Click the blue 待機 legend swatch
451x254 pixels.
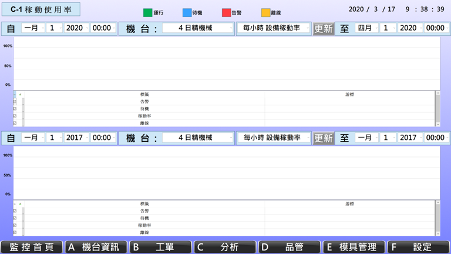pos(187,12)
